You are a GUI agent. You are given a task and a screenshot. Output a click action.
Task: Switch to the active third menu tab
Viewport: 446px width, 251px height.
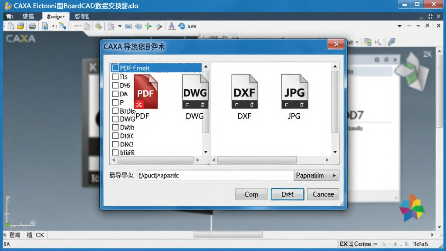tap(55, 17)
